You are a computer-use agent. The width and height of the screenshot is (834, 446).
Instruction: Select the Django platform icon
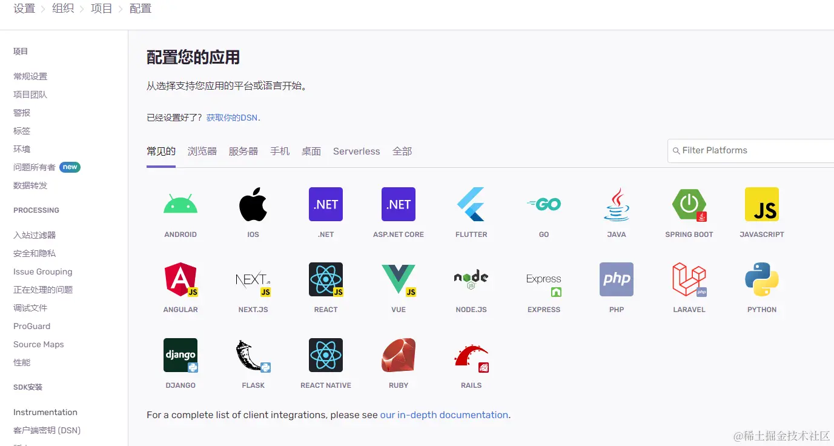pos(180,355)
